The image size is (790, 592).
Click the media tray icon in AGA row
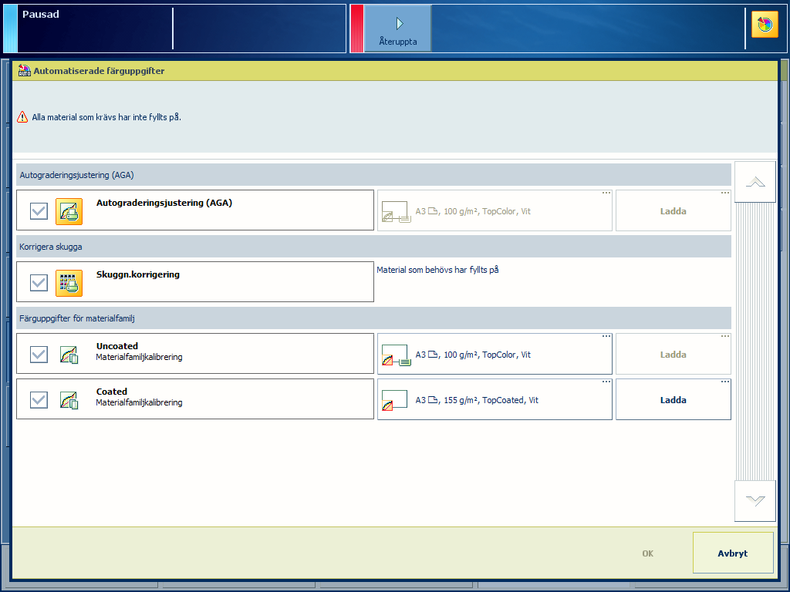click(396, 212)
